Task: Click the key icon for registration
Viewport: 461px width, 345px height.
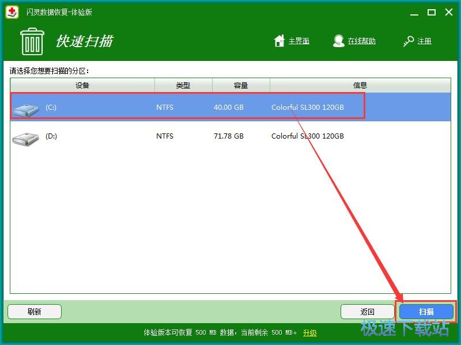Action: [409, 41]
